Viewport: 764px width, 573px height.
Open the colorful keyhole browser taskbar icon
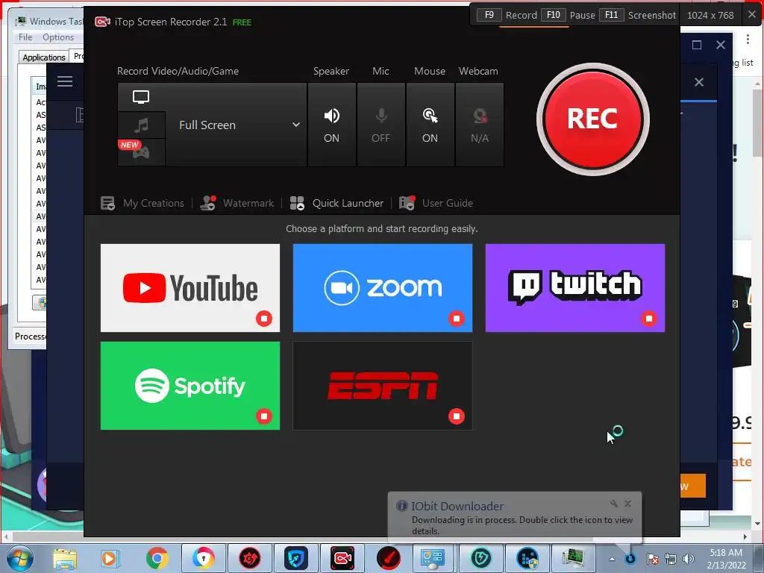point(203,558)
